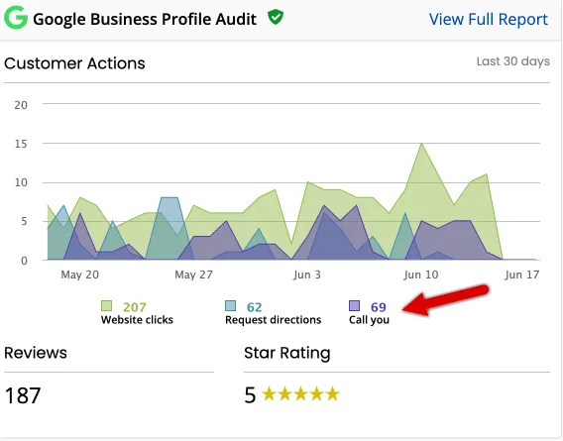Image resolution: width=563 pixels, height=441 pixels.
Task: Click the Google Business Profile Audit title
Action: [x=145, y=19]
